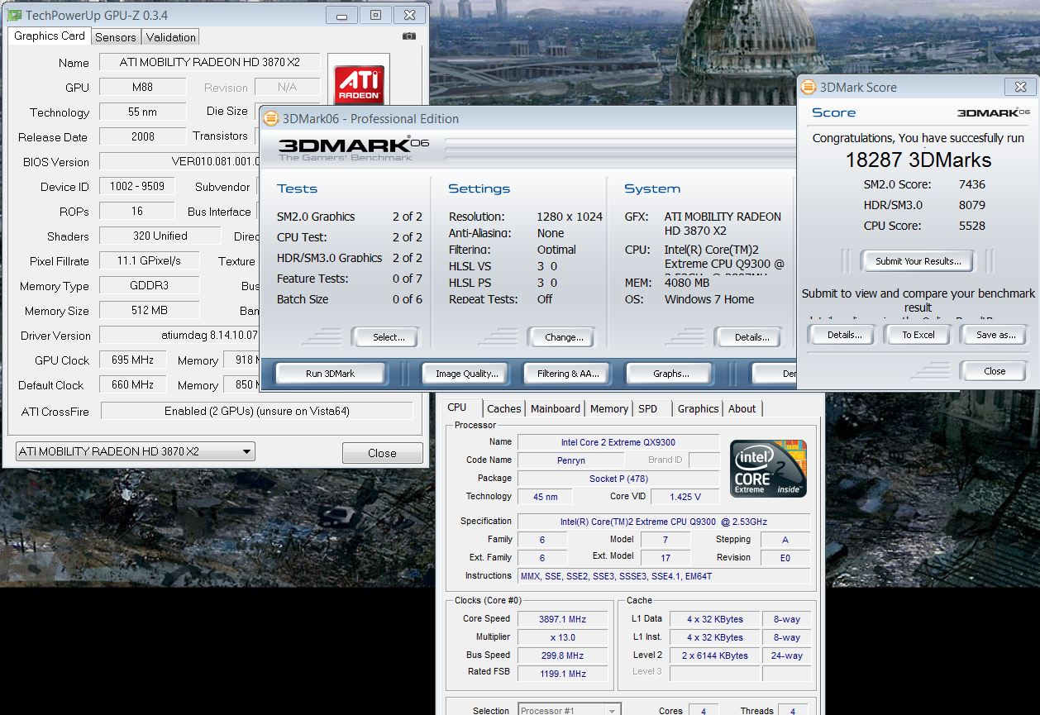Click the Memory Size 512 MB field
This screenshot has height=715, width=1040.
tap(149, 310)
